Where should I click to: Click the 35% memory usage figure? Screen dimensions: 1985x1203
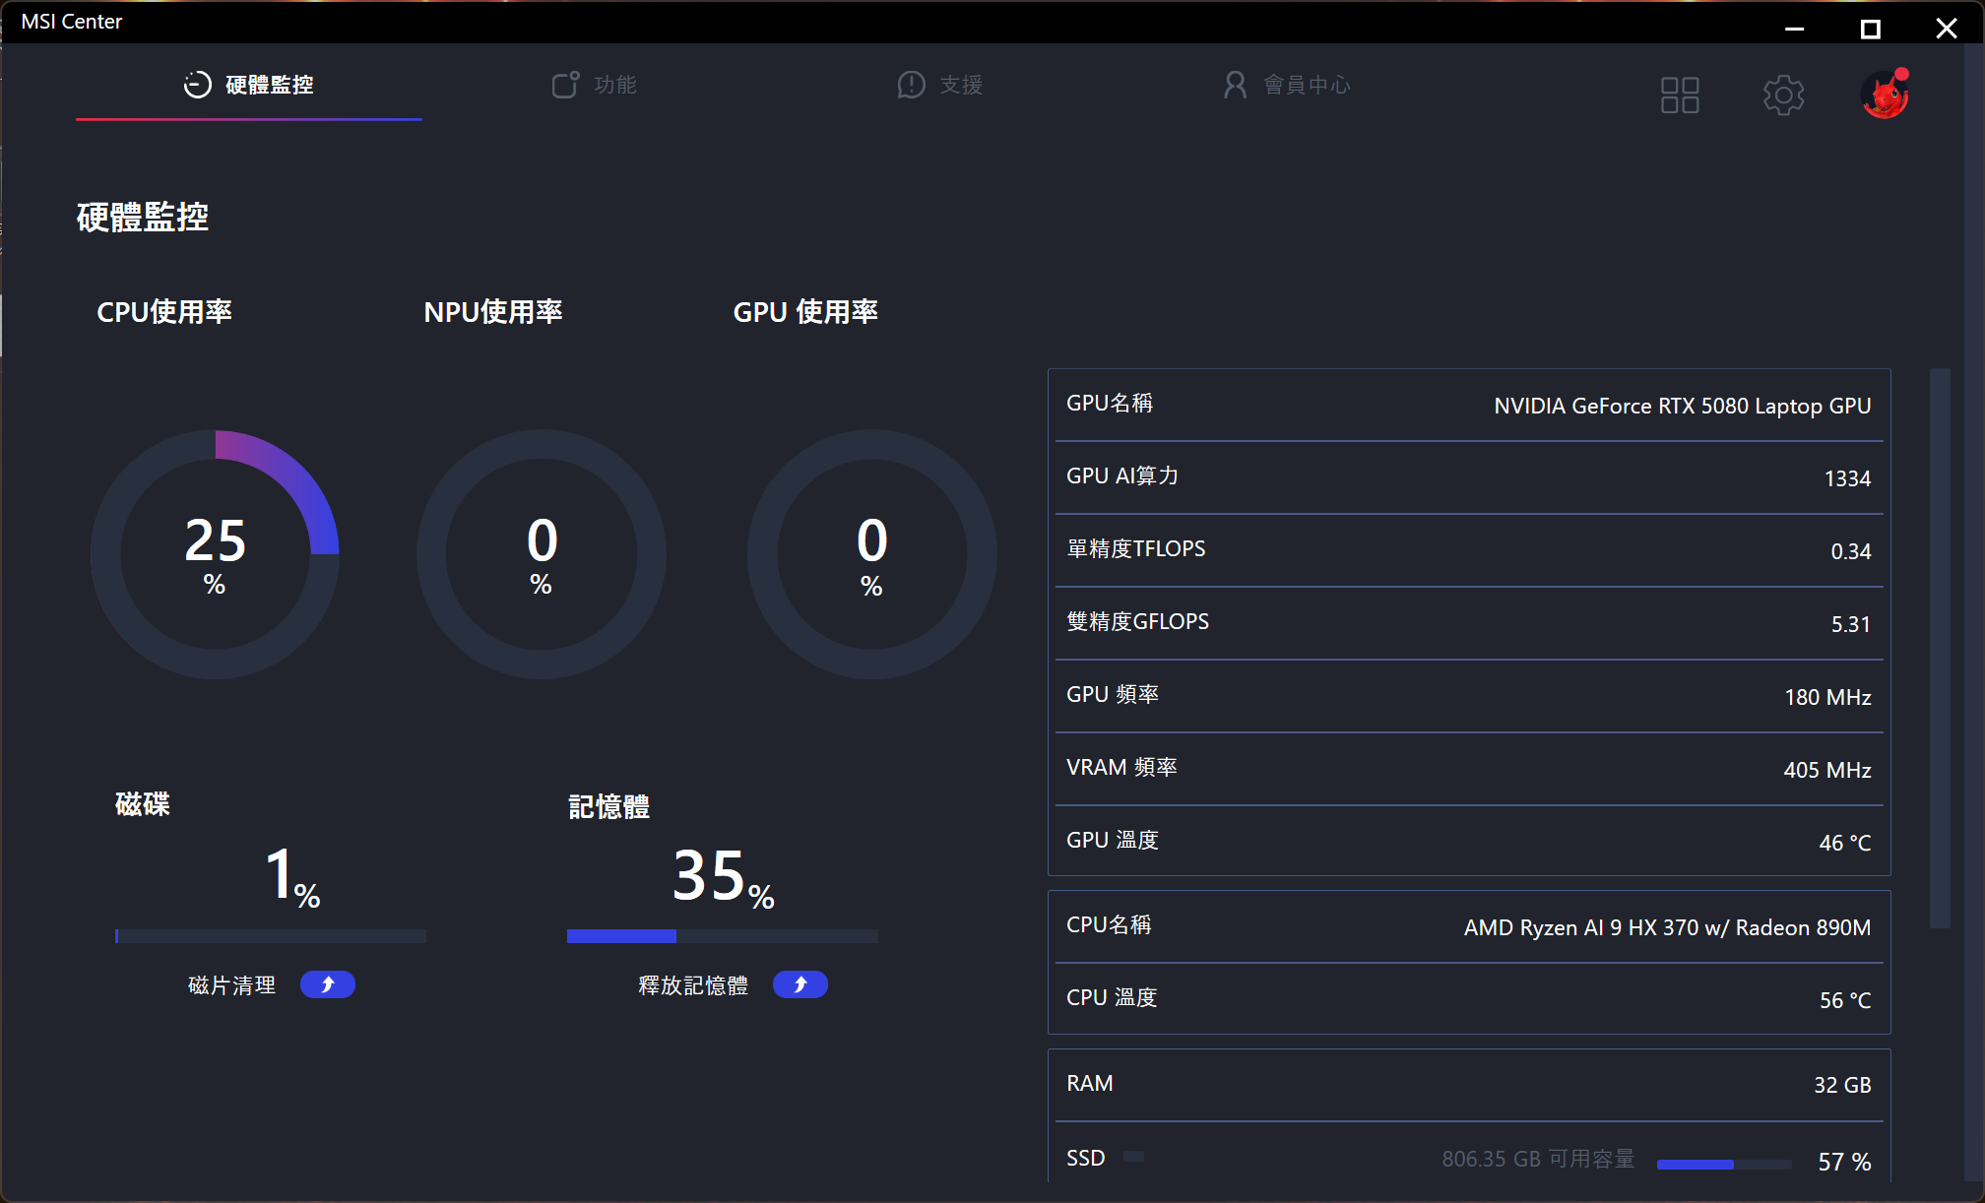[723, 876]
